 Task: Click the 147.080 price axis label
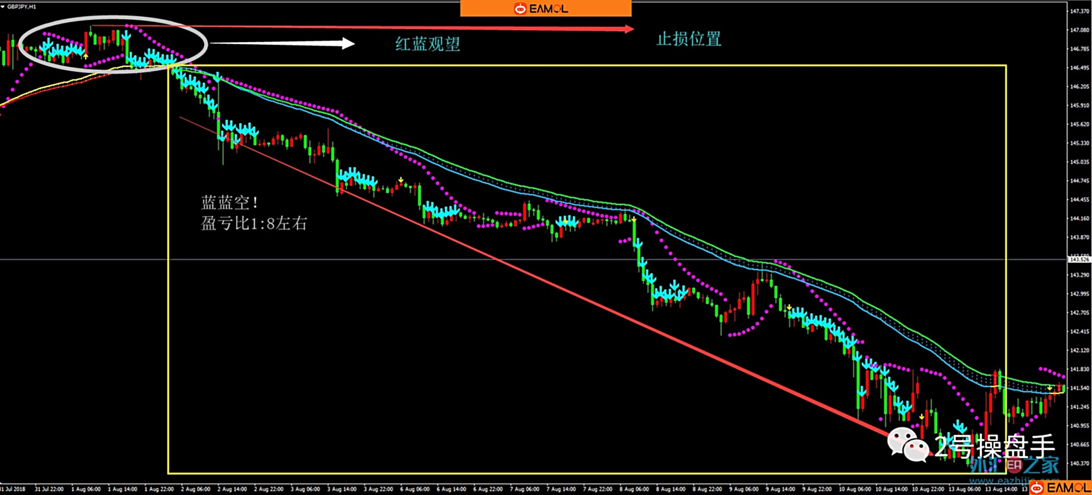(1079, 30)
